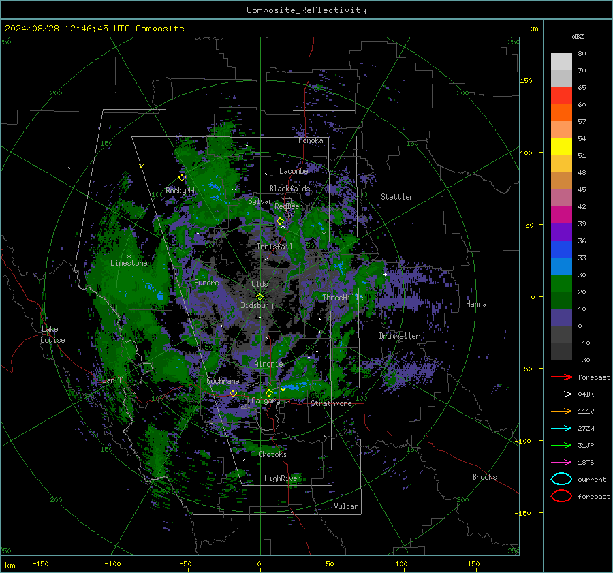The image size is (613, 573).
Task: Click the km label at bottom-left corner
Action: coord(10,566)
